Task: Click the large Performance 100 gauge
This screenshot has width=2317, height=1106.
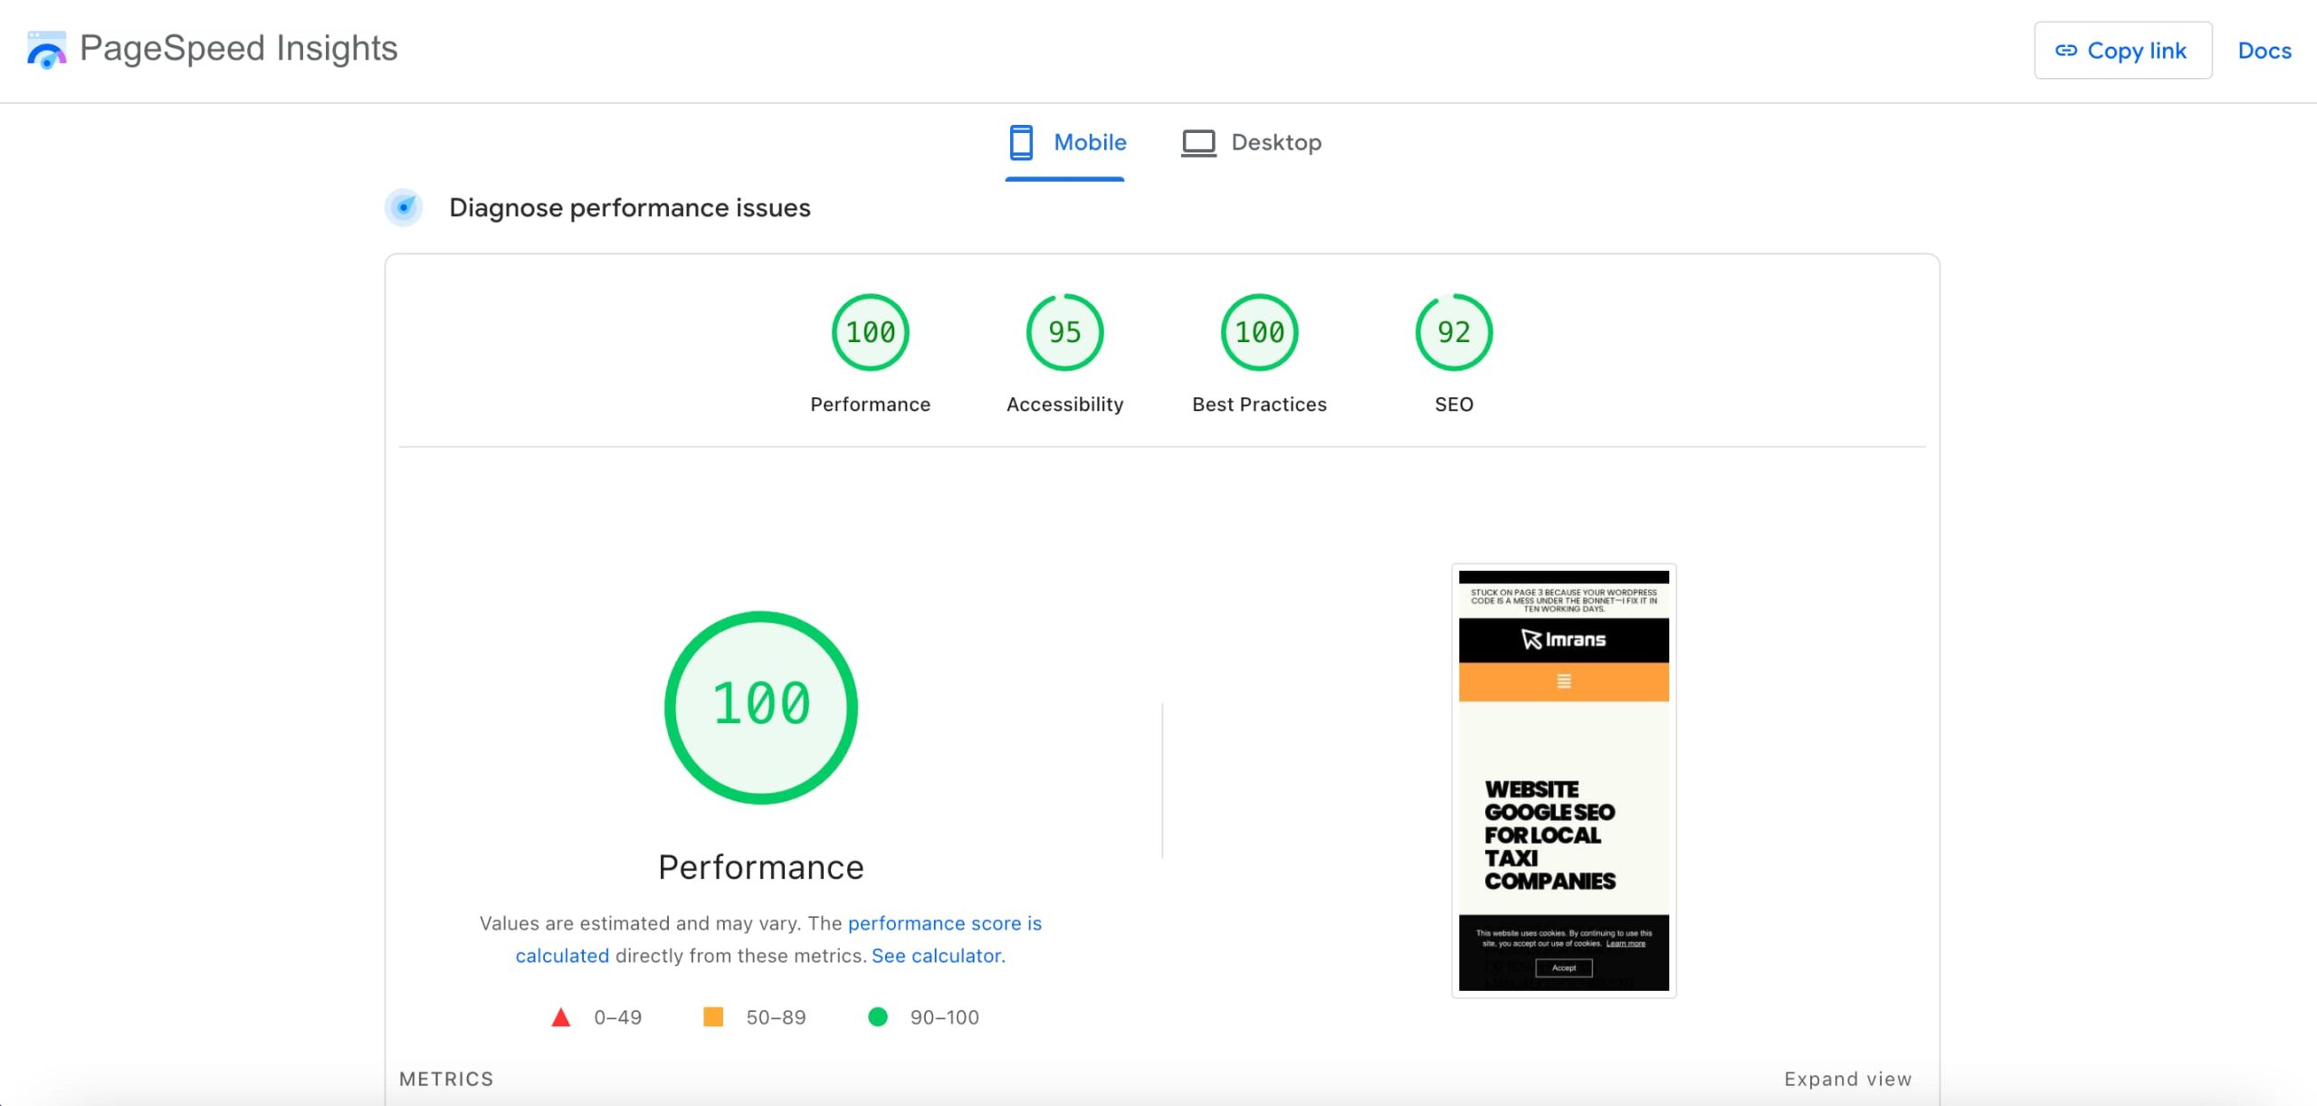Action: 761,707
